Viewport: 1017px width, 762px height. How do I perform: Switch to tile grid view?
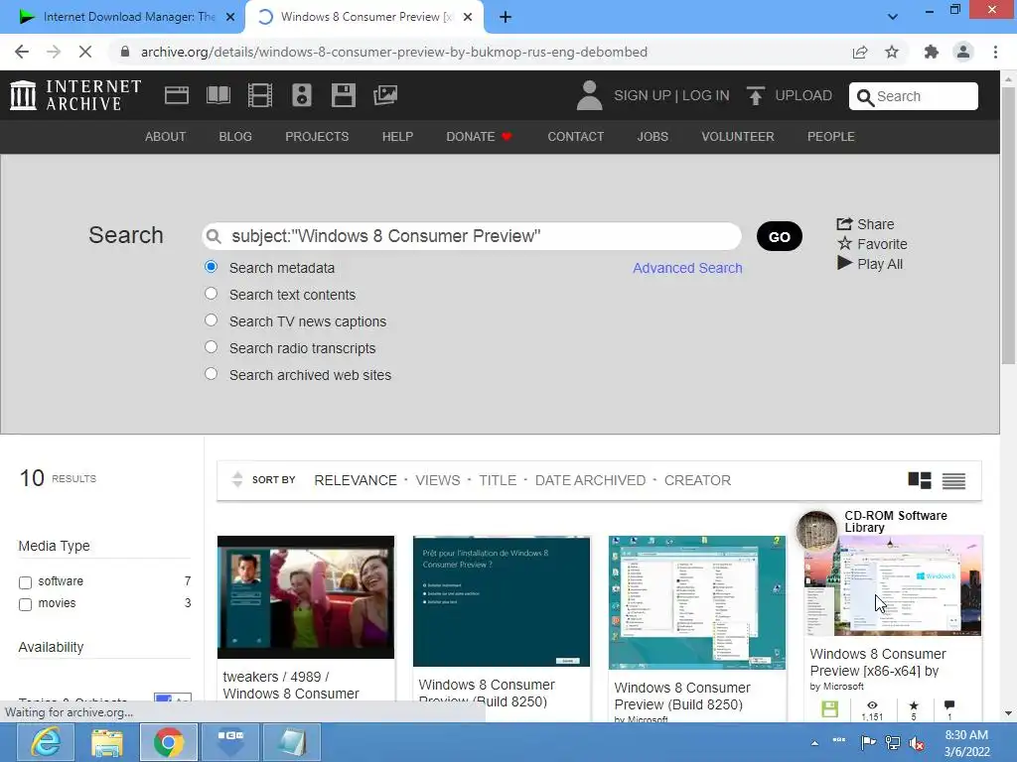point(920,480)
